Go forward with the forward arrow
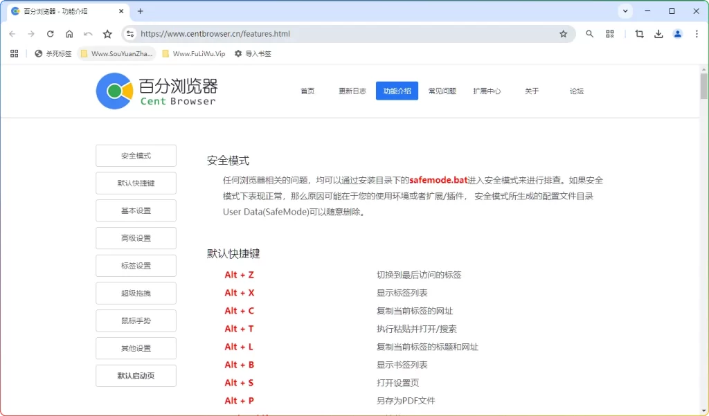Image resolution: width=709 pixels, height=416 pixels. 31,34
